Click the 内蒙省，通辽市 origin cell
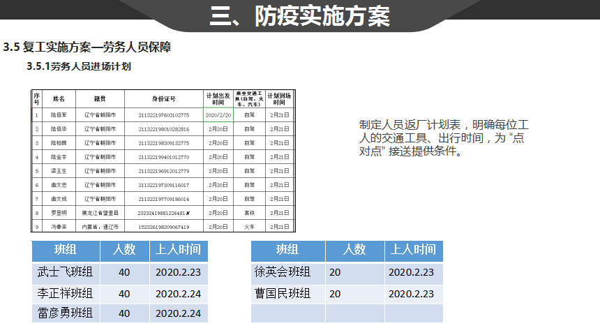Screen dimensions: 600x335 100,227
